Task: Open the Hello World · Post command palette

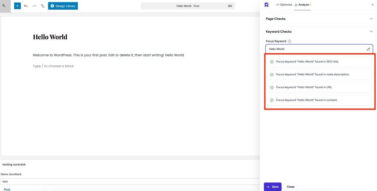Action: point(188,6)
